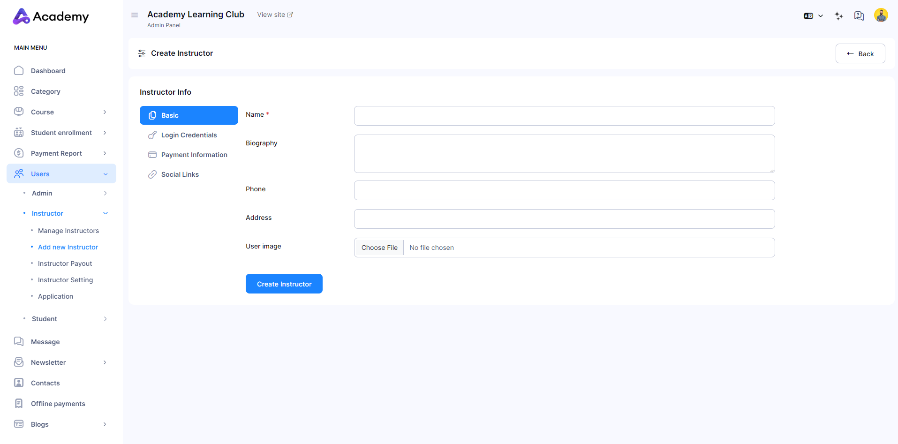Switch to the Login Credentials tab
The height and width of the screenshot is (444, 898).
coord(189,135)
